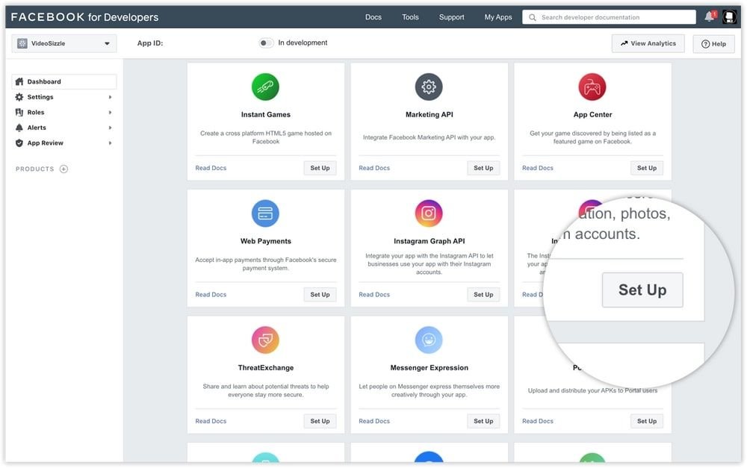Viewport: 747px width, 468px height.
Task: Click the search magnifier icon
Action: coord(533,17)
